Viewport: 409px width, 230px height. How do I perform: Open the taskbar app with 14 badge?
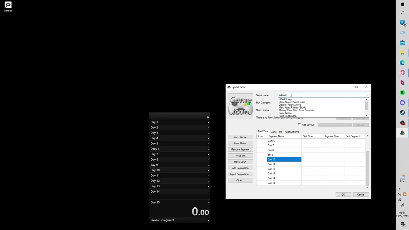[402, 23]
